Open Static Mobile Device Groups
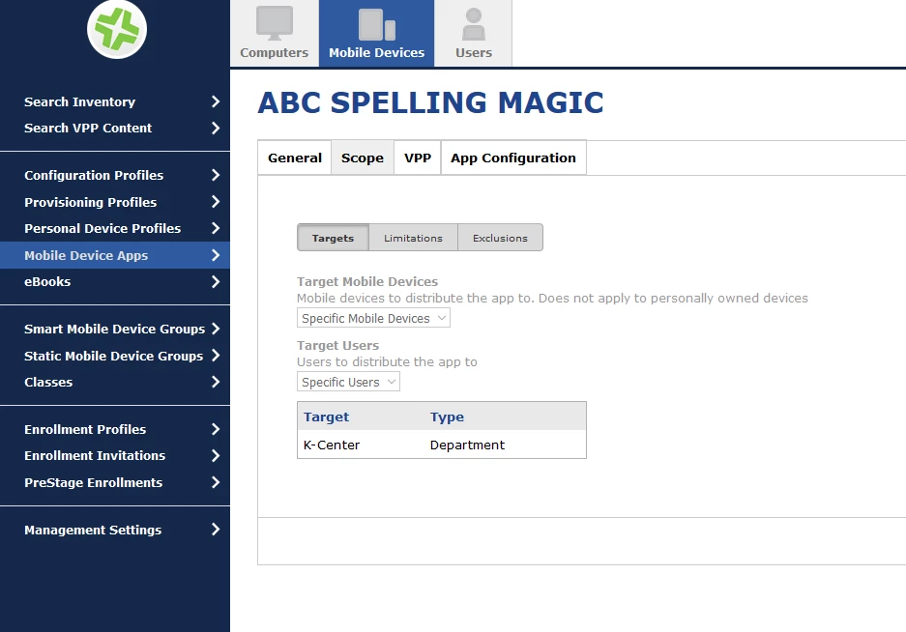906x632 pixels. point(115,356)
